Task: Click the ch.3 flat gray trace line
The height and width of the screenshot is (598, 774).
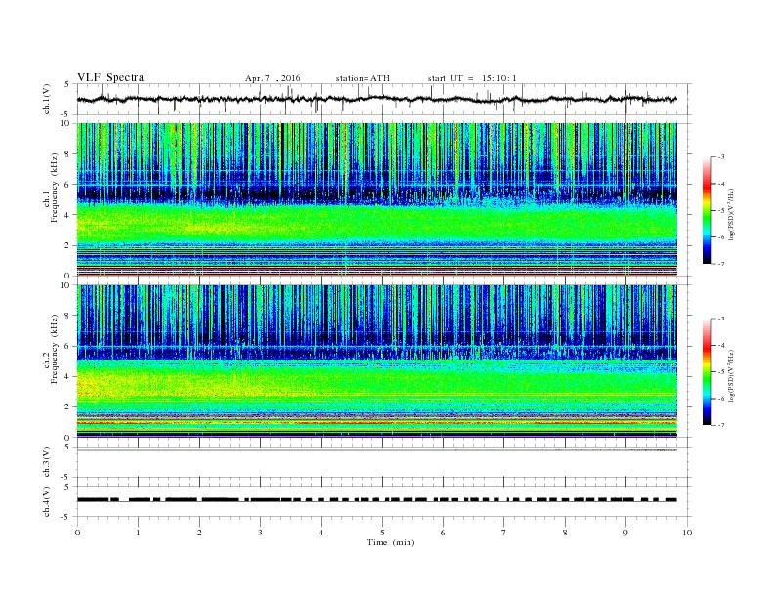Action: pos(376,450)
